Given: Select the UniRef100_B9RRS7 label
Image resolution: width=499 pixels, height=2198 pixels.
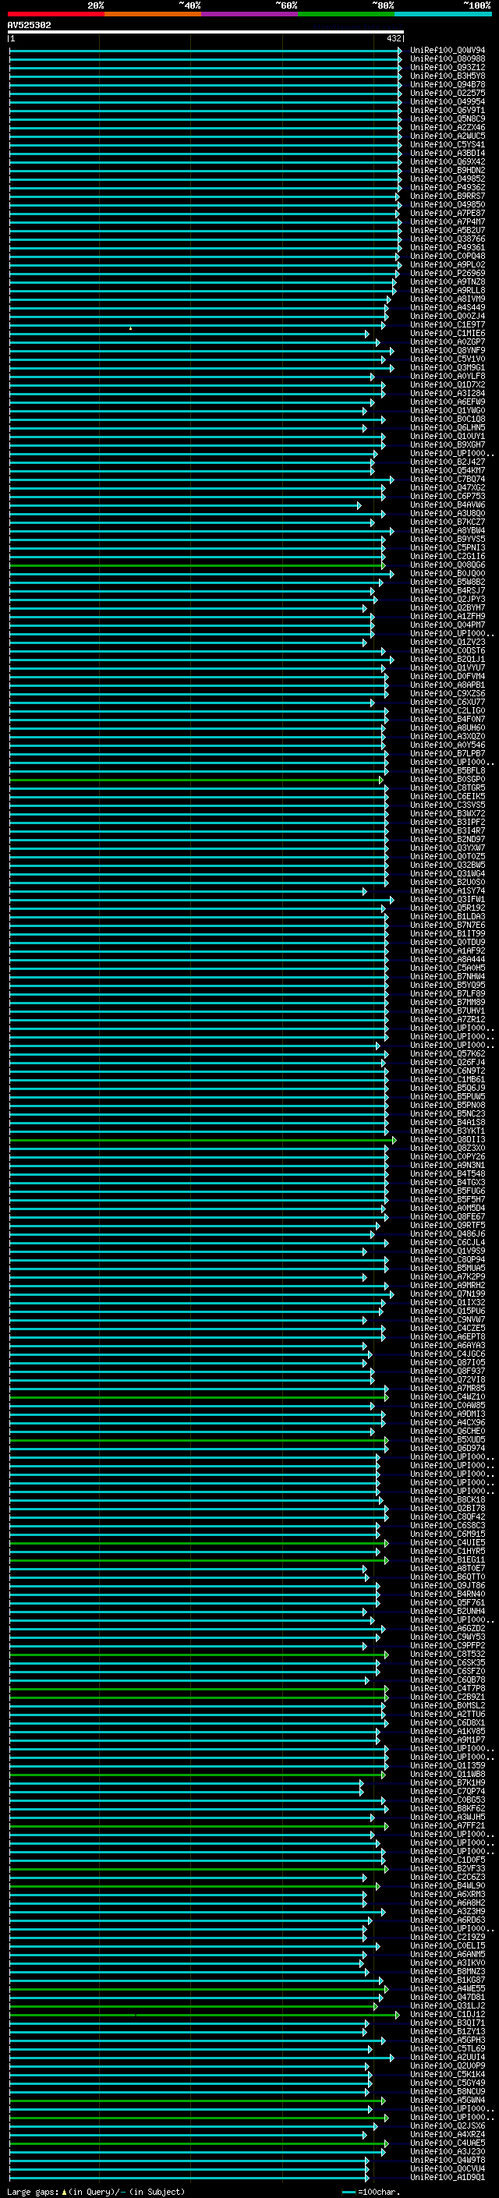Looking at the screenshot, I should point(448,196).
